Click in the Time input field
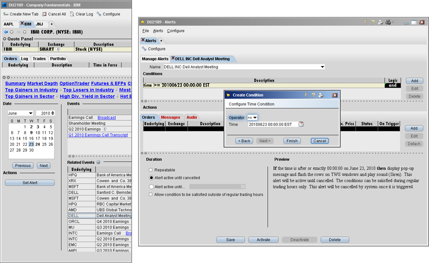This screenshot has height=263, width=429. click(x=273, y=124)
